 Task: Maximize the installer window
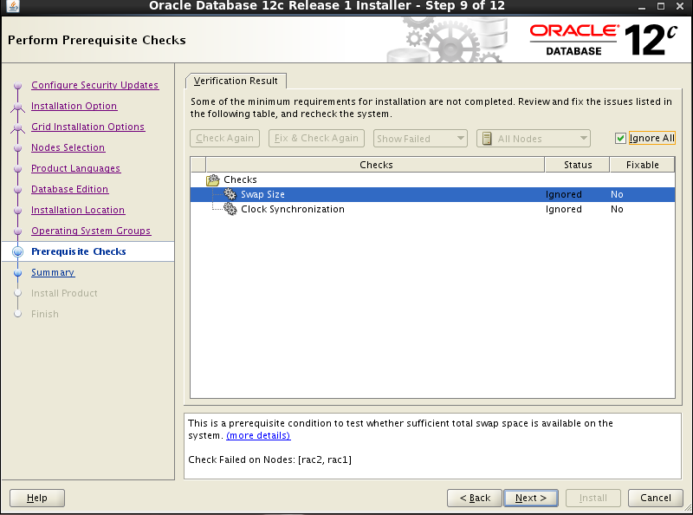661,6
